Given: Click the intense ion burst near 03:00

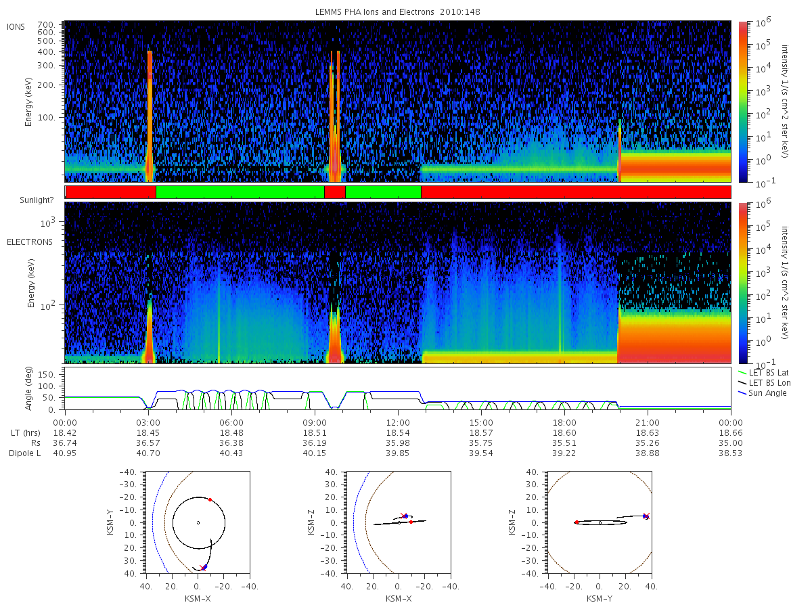Looking at the screenshot, I should coord(150,115).
